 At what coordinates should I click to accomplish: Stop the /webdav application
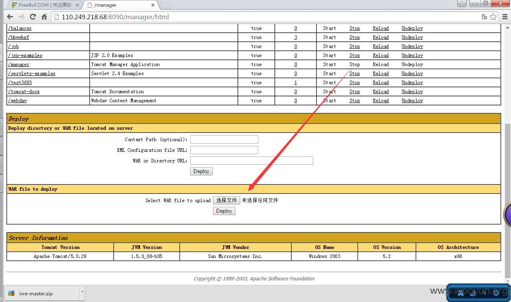(355, 101)
